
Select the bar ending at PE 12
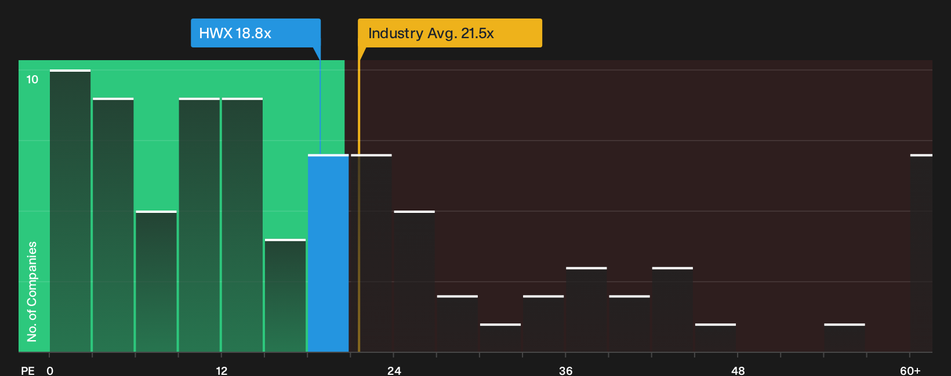pos(199,225)
